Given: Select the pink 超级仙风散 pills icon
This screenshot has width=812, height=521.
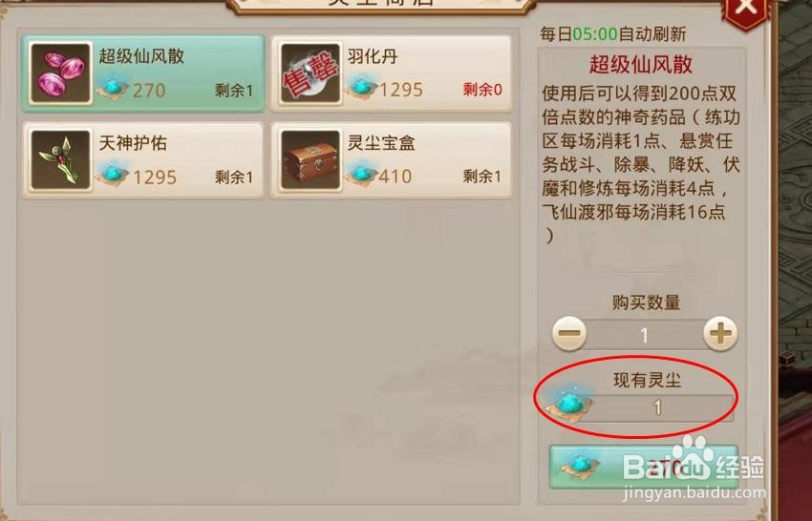Looking at the screenshot, I should [60, 73].
